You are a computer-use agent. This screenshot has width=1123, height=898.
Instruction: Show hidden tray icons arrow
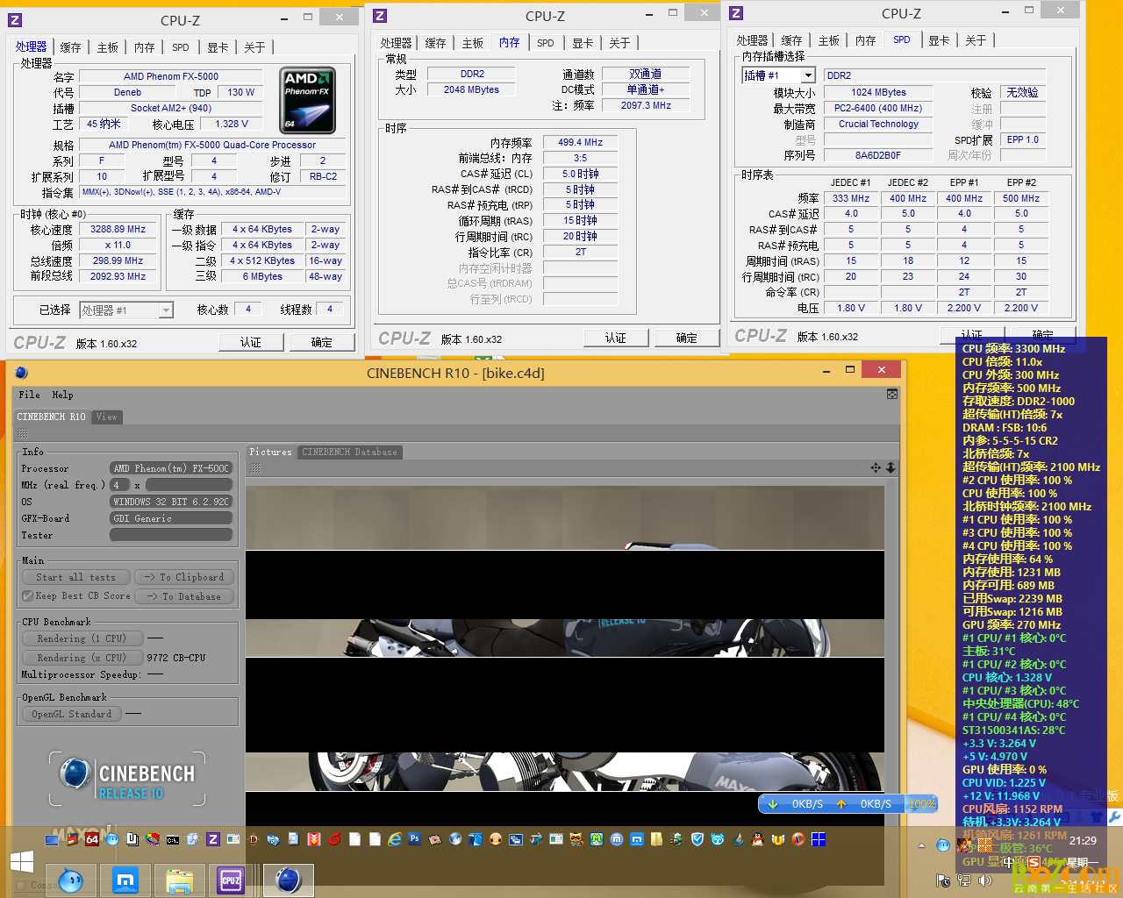[921, 845]
